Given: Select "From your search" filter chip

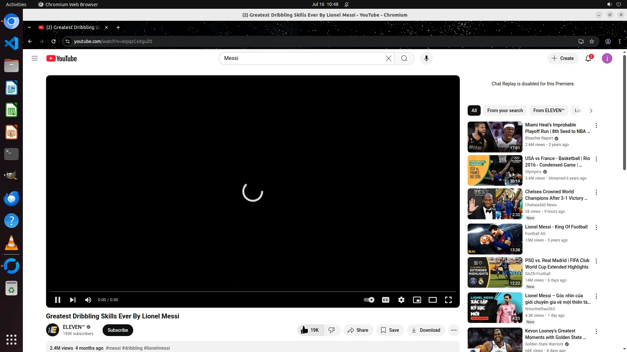Looking at the screenshot, I should 505,110.
